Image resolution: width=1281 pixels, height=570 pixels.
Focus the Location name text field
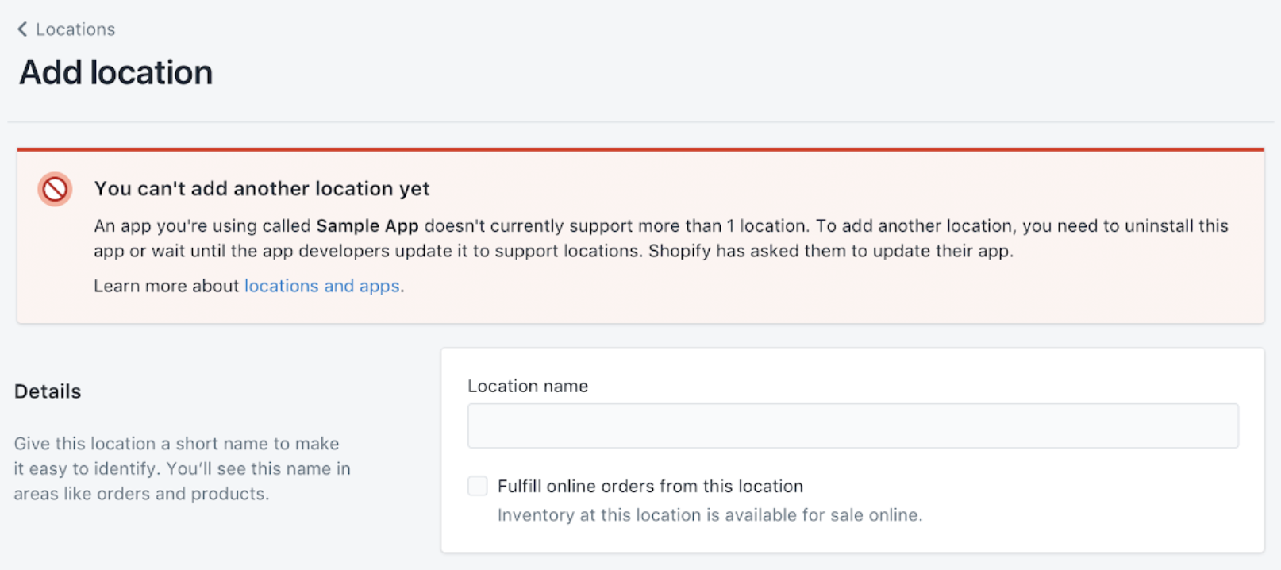coord(852,426)
